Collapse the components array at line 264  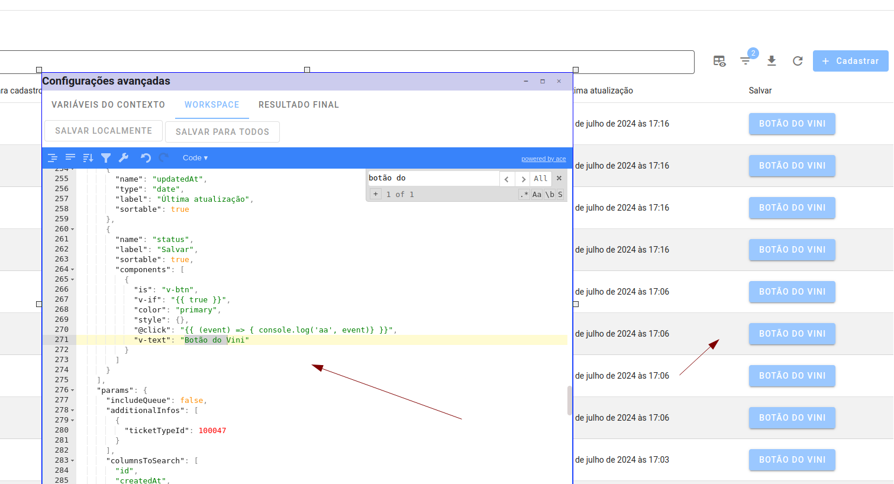click(x=73, y=269)
